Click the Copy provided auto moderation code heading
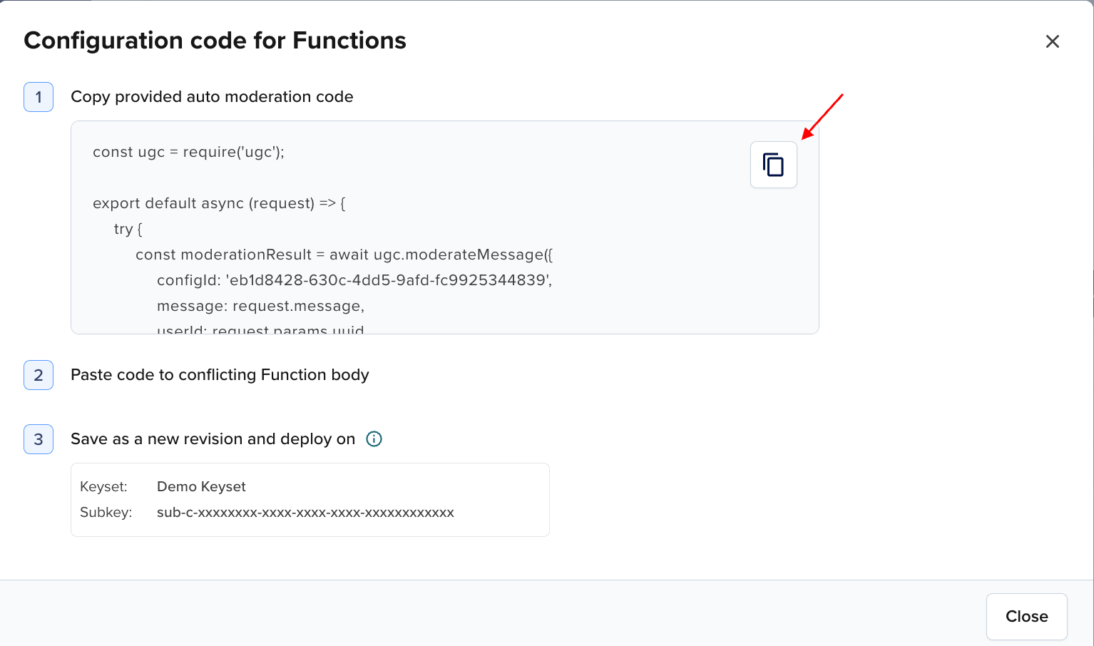 (212, 96)
